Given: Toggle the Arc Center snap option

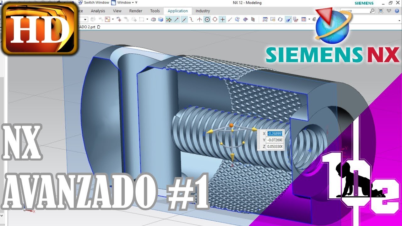Looking at the screenshot, I should (x=207, y=19).
